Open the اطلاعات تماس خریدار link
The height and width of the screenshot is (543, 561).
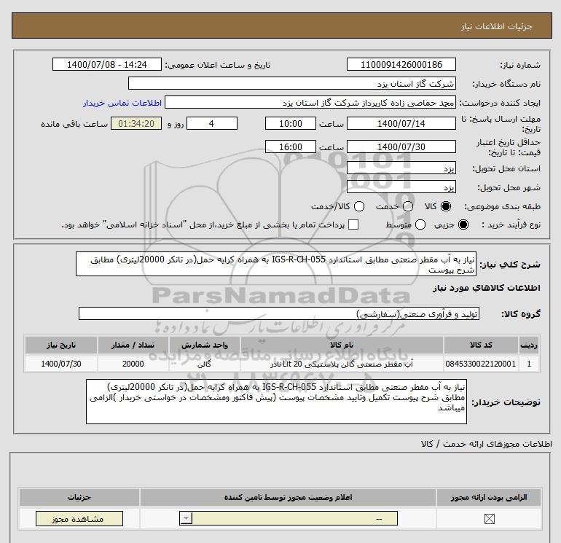click(122, 103)
